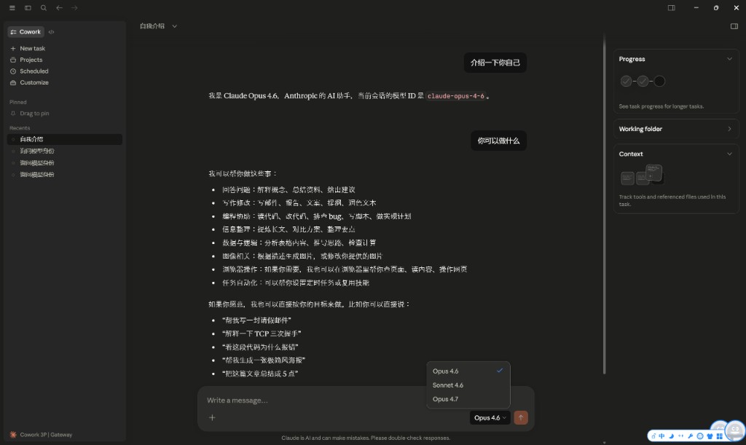Click the Drag to pin placeholder

pyautogui.click(x=29, y=113)
